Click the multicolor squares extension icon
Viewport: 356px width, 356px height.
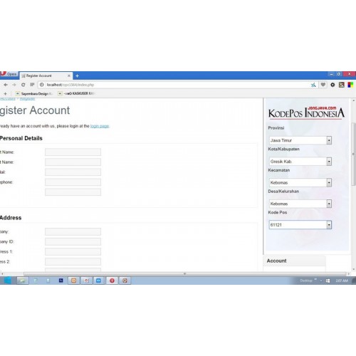(350, 85)
